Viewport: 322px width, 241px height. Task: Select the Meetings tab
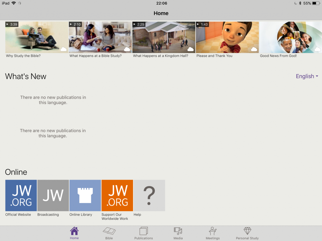213,233
